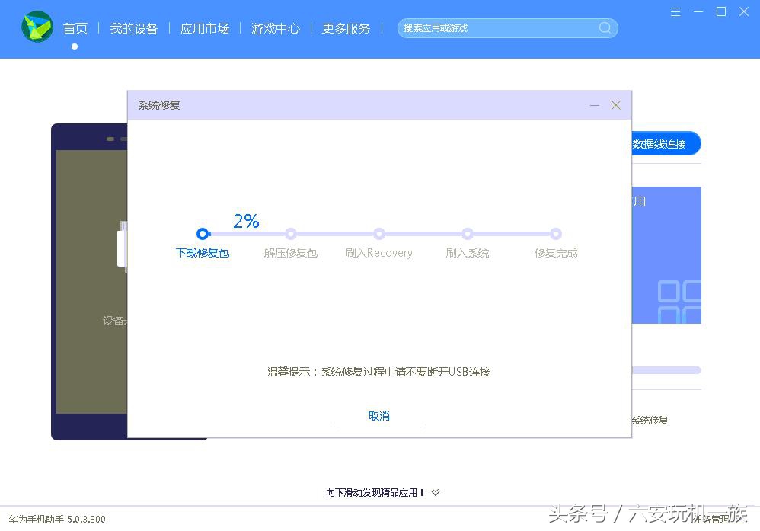Open the main hamburger menu icon

(675, 12)
